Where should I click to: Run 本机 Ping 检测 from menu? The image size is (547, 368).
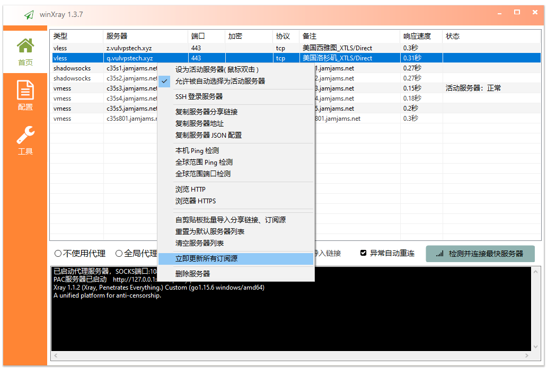pos(236,150)
